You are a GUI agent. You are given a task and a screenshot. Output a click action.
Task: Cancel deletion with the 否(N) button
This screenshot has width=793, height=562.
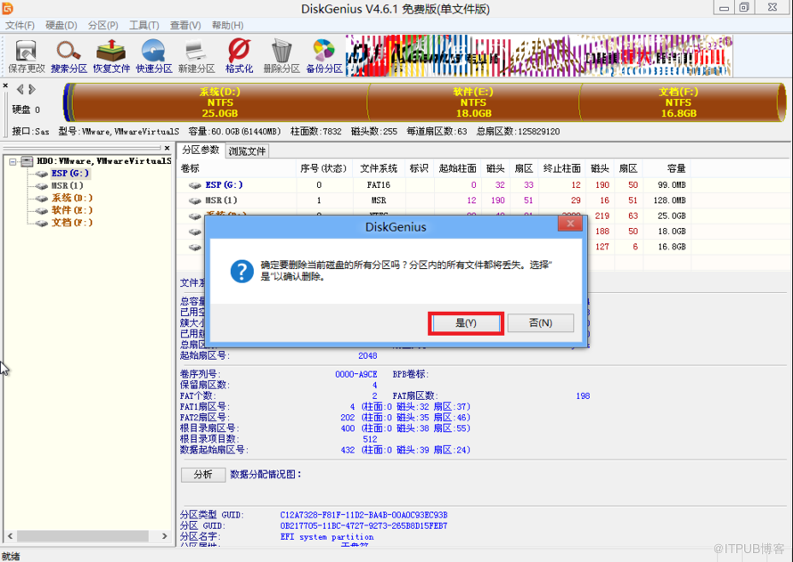point(540,323)
